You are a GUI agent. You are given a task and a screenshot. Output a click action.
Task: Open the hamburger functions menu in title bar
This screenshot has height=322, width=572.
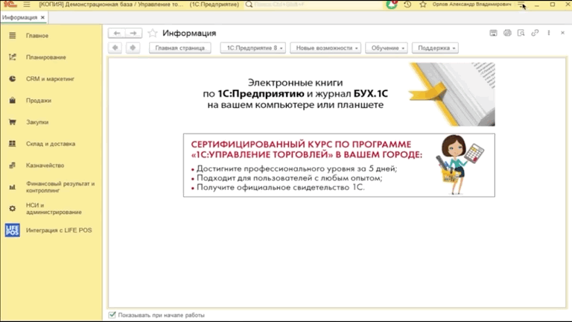27,4
